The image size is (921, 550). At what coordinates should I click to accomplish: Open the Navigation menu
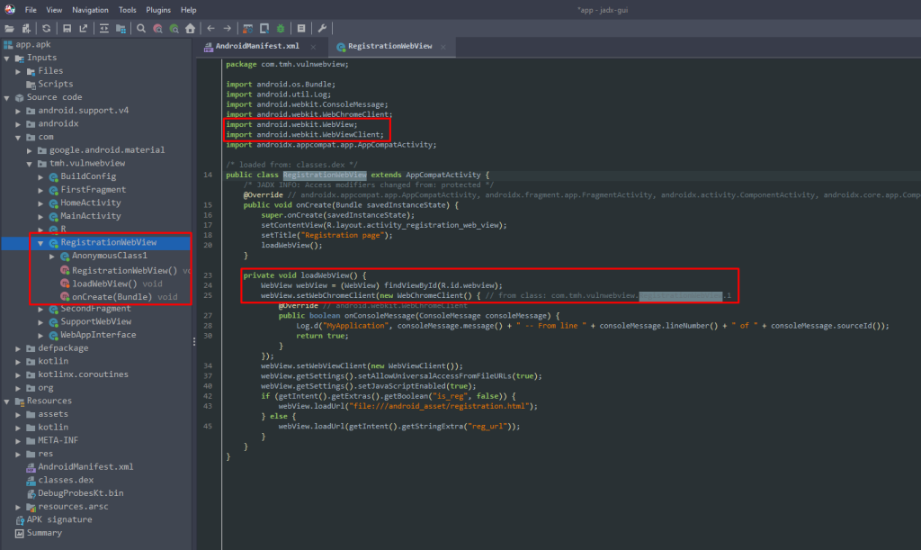coord(90,10)
